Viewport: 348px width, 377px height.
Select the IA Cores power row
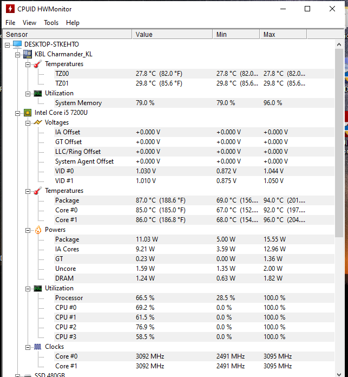click(x=194, y=249)
